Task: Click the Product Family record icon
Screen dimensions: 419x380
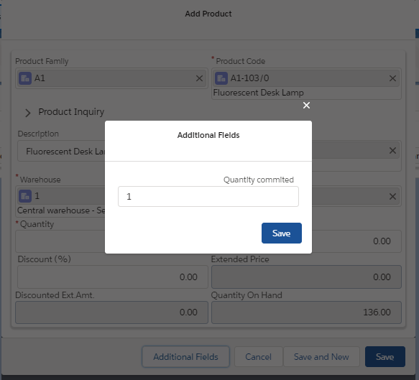Action: click(x=25, y=78)
